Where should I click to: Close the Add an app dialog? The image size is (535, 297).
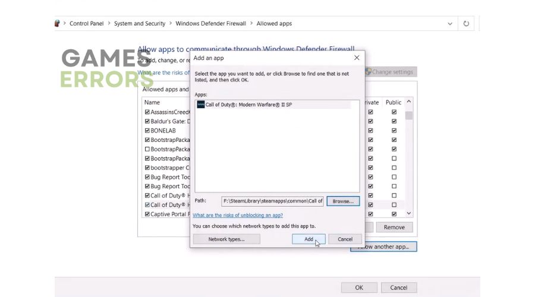(357, 58)
